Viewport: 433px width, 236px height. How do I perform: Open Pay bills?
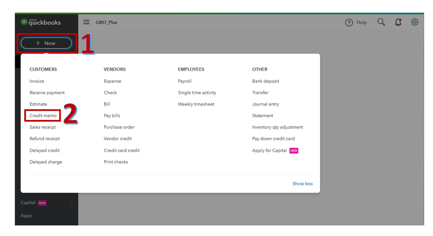112,116
